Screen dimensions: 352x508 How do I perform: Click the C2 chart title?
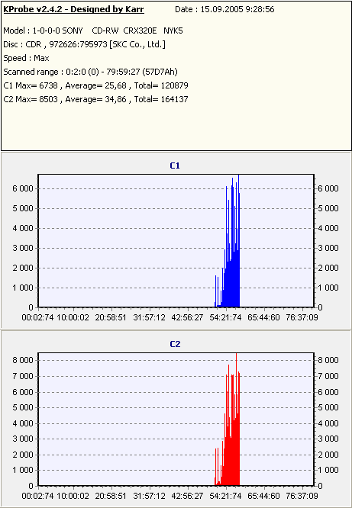pos(175,344)
